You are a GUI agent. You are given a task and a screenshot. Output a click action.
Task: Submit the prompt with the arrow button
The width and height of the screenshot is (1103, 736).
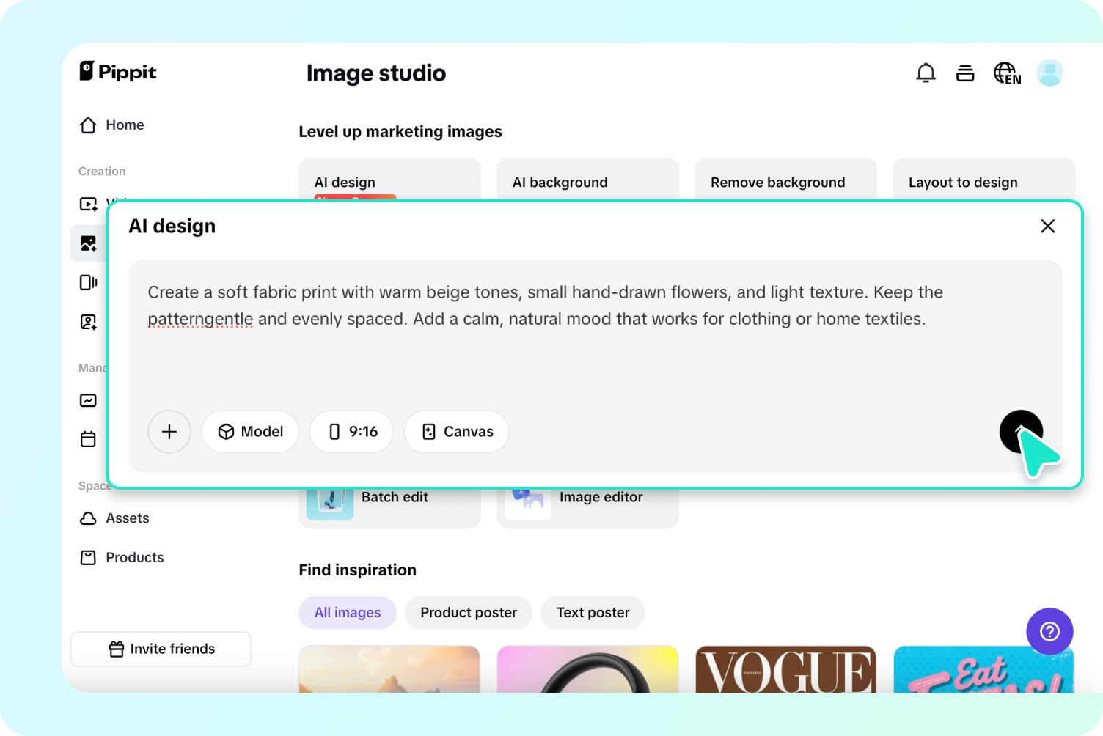(x=1021, y=432)
